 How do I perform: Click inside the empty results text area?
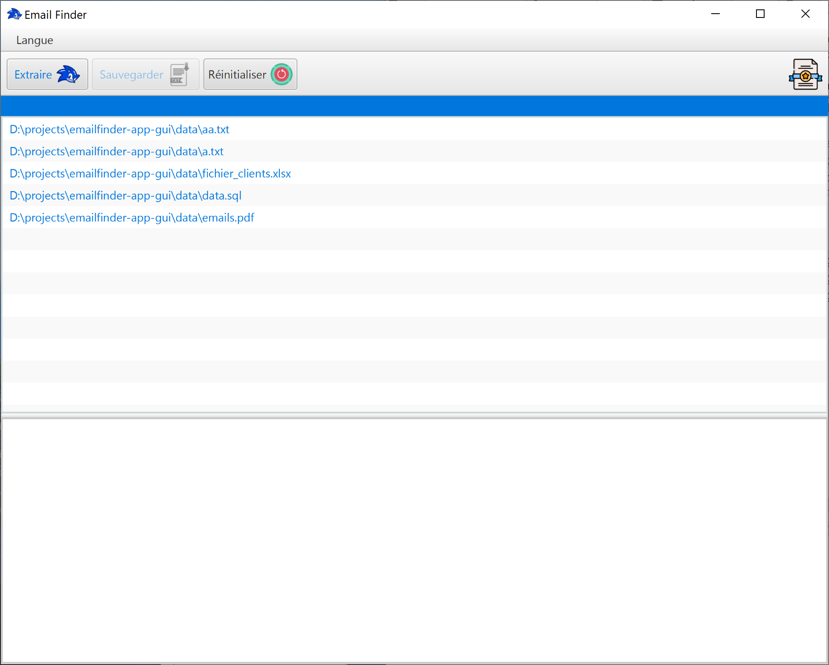414,540
